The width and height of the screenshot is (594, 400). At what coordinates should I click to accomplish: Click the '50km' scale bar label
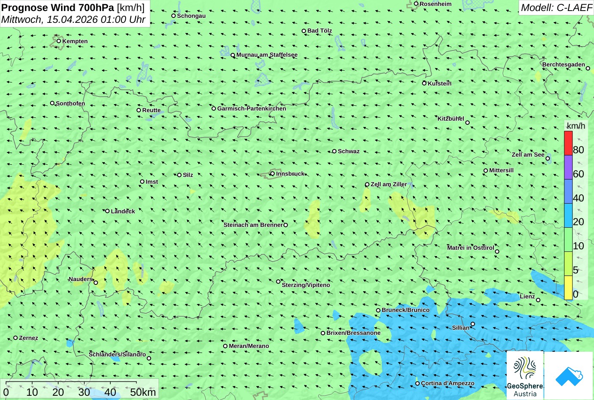[143, 392]
